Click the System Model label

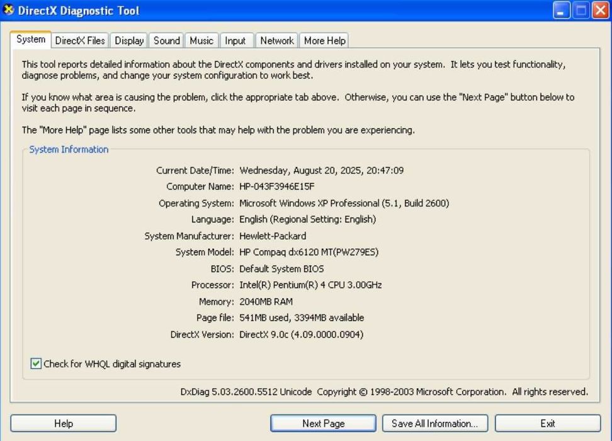205,253
